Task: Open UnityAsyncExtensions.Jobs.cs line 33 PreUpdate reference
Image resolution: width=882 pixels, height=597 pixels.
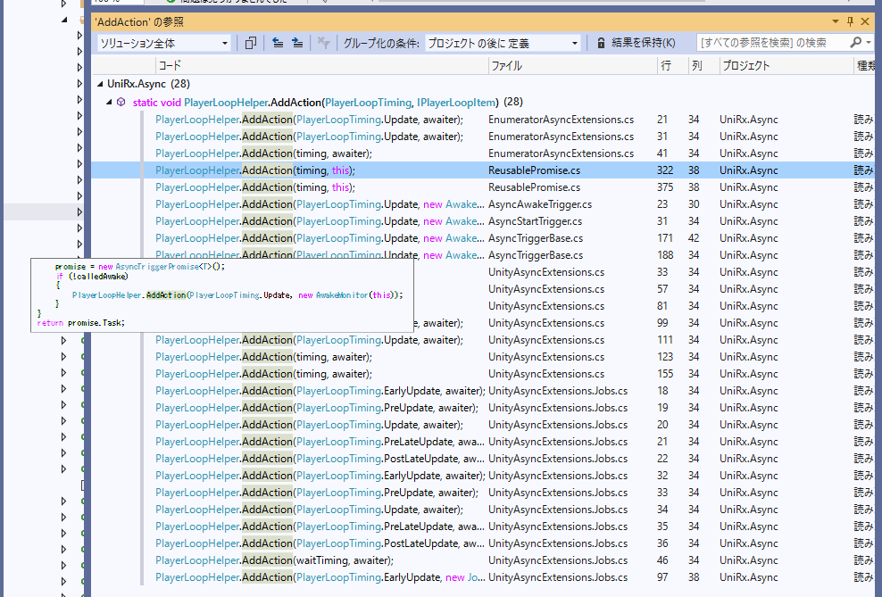Action: click(483, 493)
